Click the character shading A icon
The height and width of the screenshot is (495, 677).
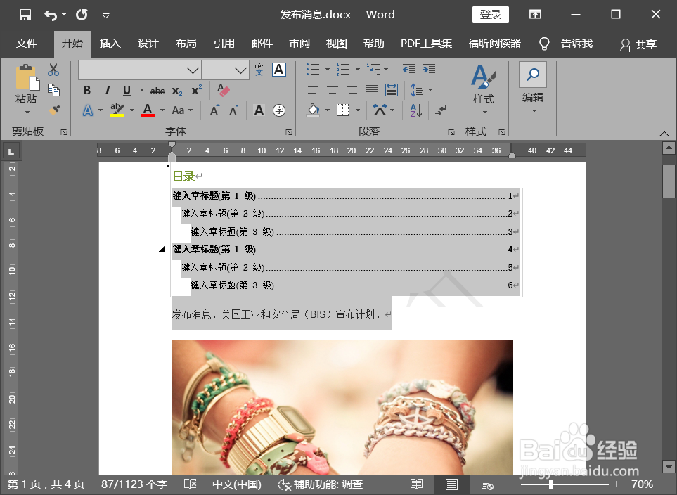259,110
